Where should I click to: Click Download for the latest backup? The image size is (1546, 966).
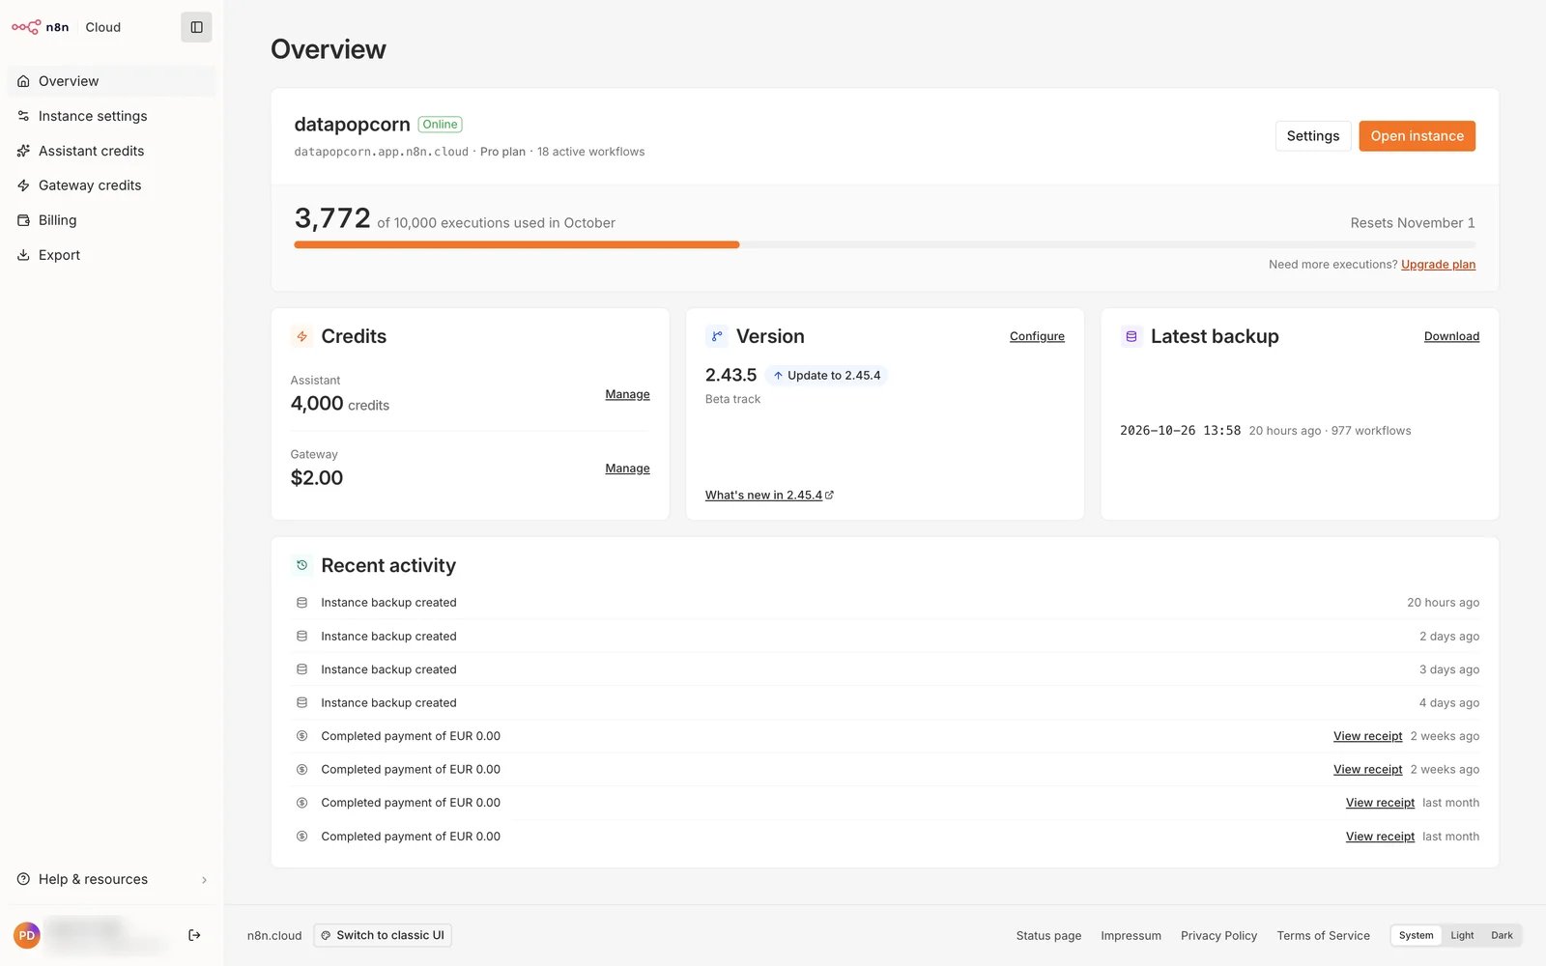(1451, 336)
